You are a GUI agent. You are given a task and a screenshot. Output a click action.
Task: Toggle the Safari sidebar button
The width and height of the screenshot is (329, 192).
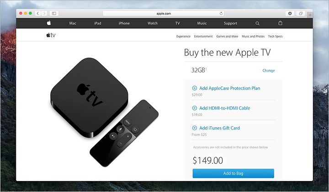(54, 13)
